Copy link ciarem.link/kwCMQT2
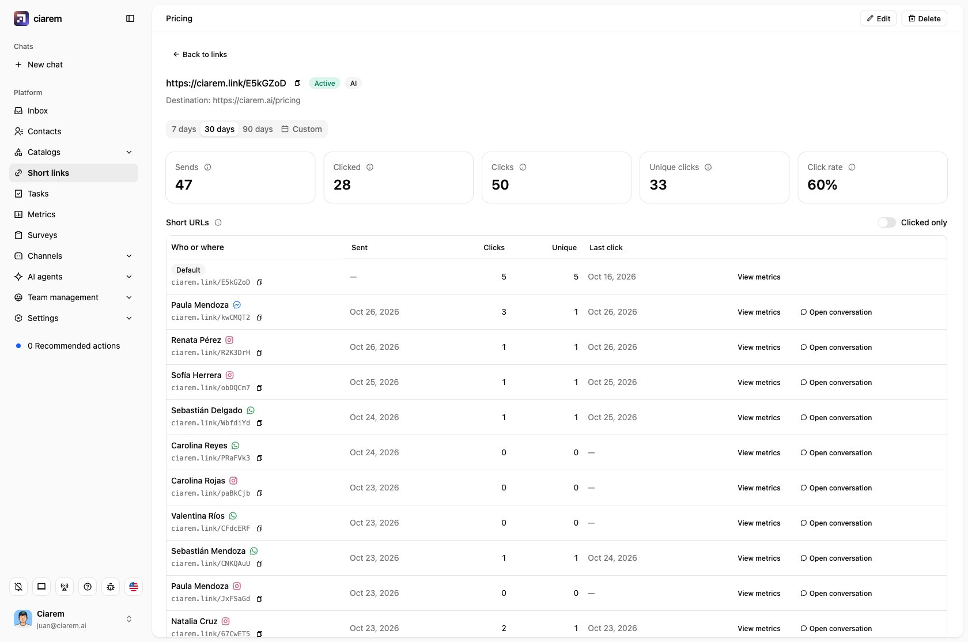 coord(259,318)
